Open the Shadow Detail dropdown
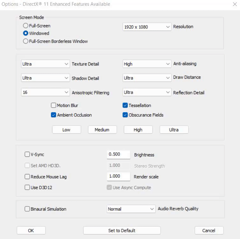 pyautogui.click(x=45, y=78)
